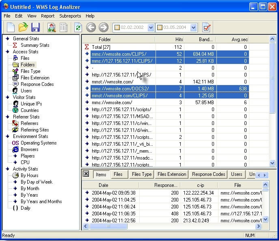279x241 pixels.
Task: Close the subreport panel with X button
Action: tap(86, 174)
